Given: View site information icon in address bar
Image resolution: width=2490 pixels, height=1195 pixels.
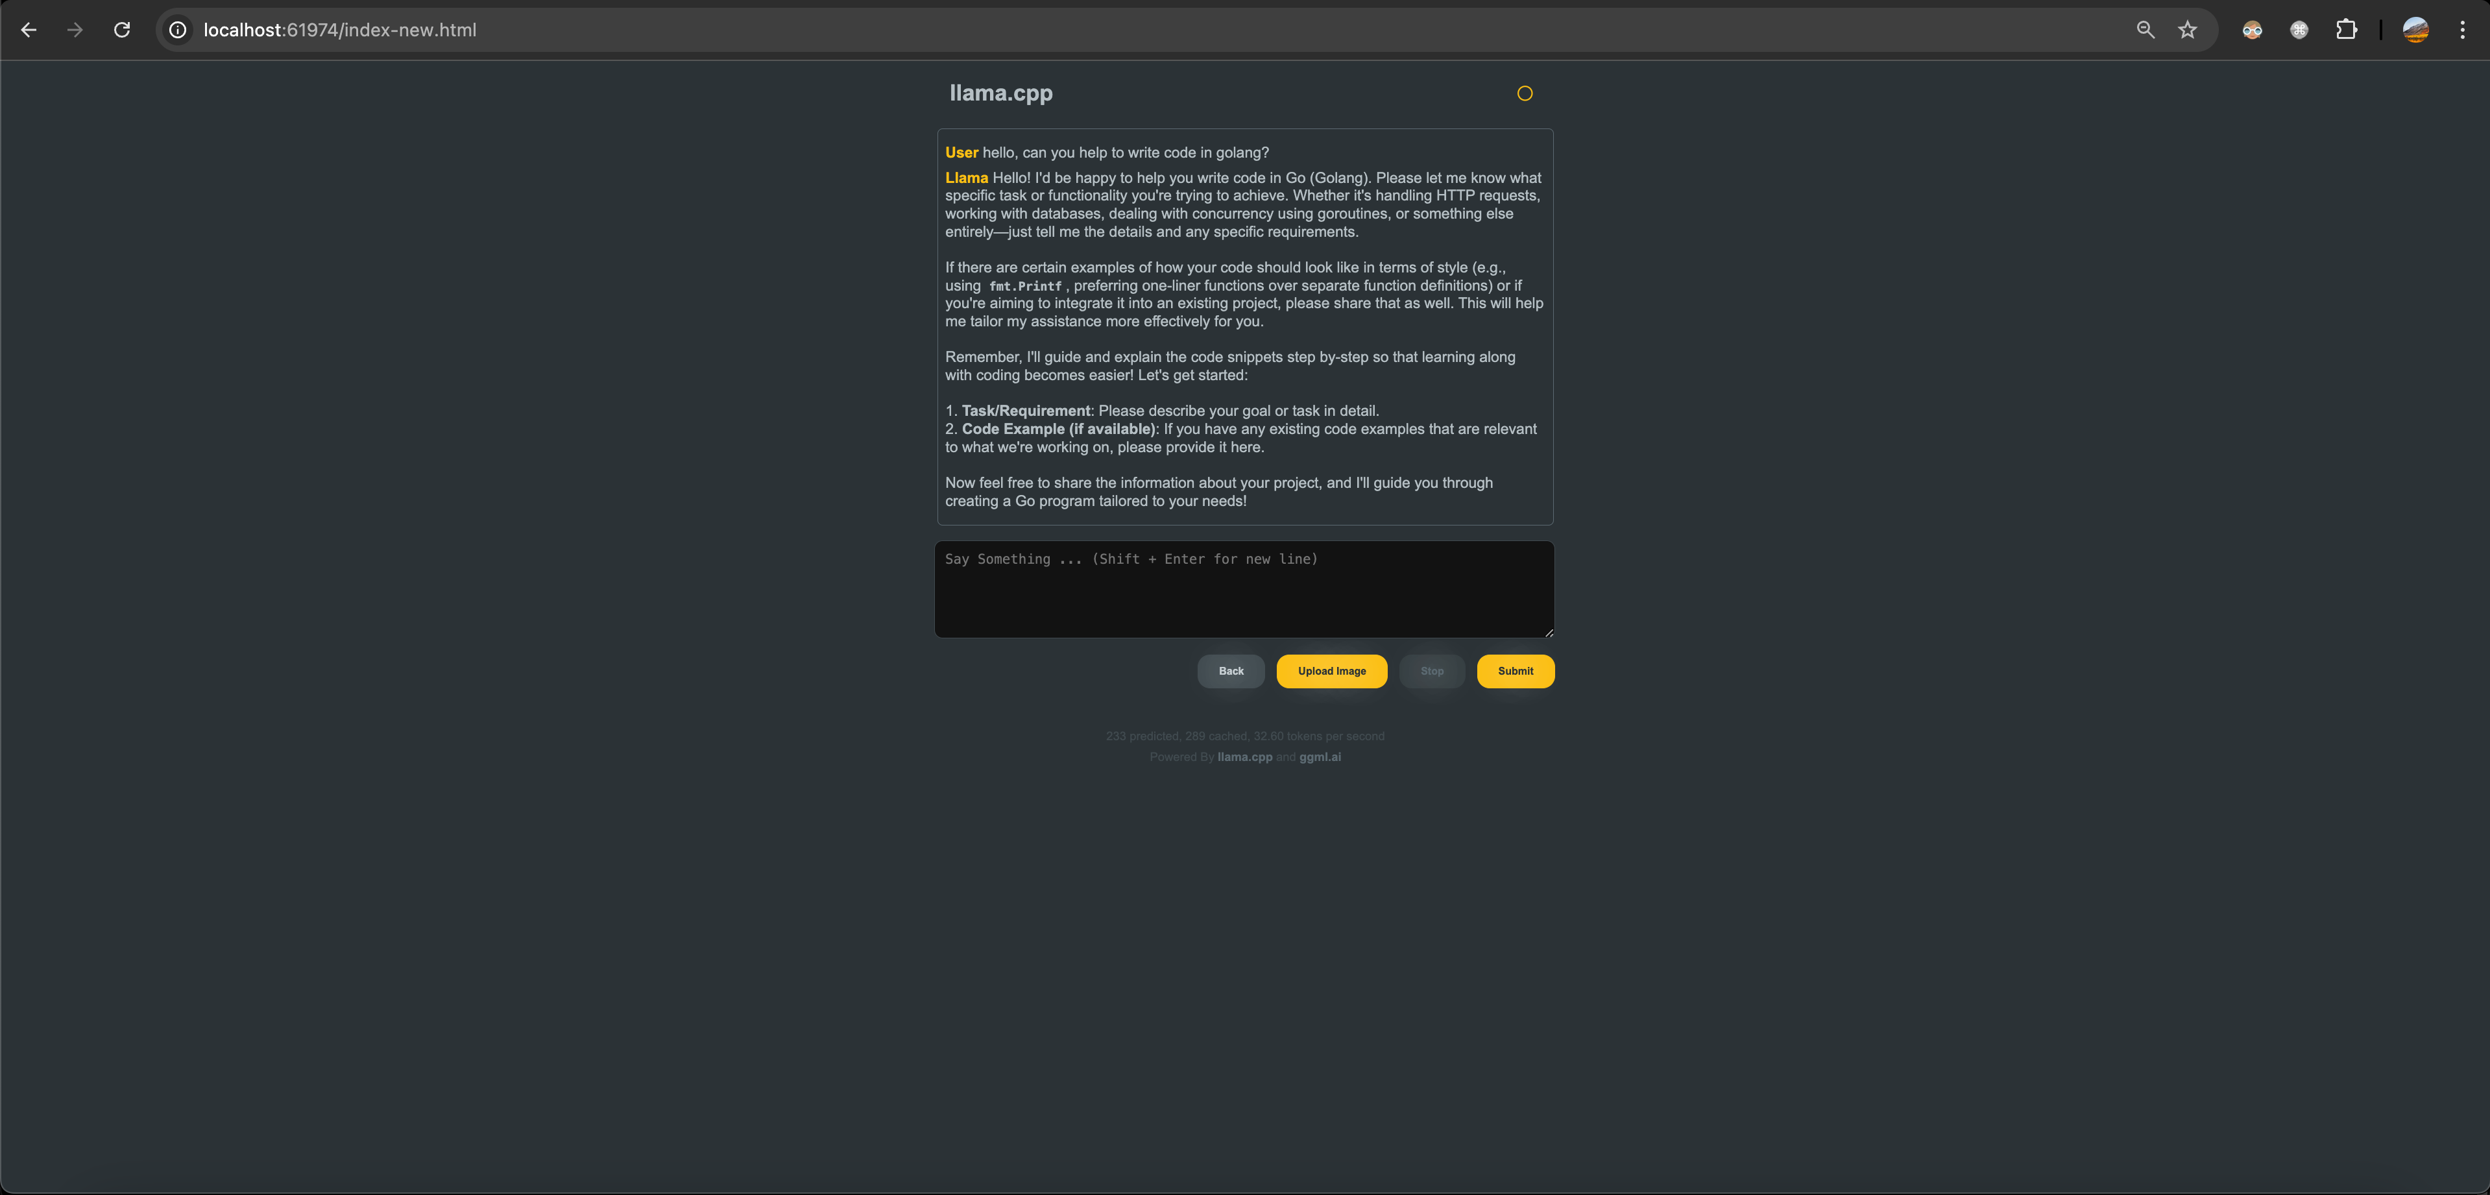Looking at the screenshot, I should [x=178, y=30].
